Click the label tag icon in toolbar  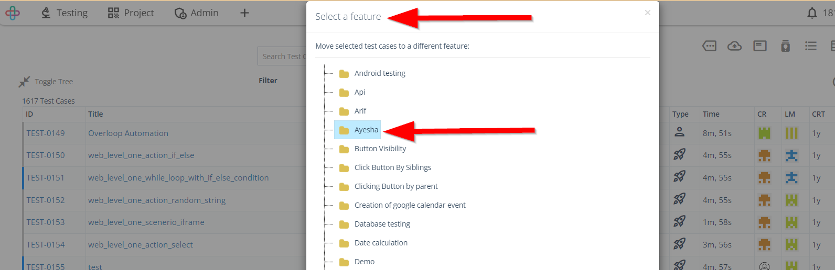click(709, 46)
